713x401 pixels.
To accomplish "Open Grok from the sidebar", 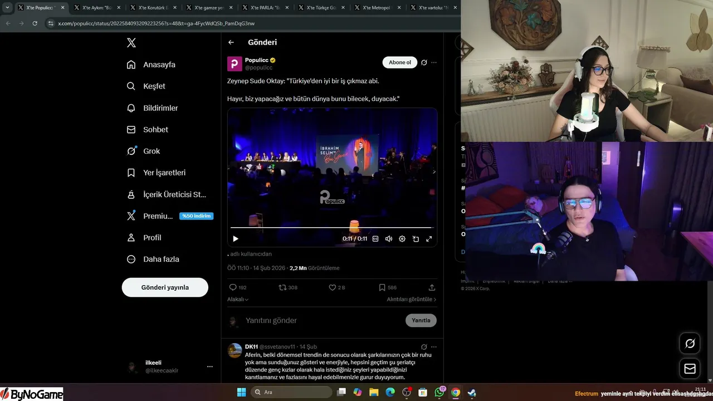I will (x=143, y=151).
